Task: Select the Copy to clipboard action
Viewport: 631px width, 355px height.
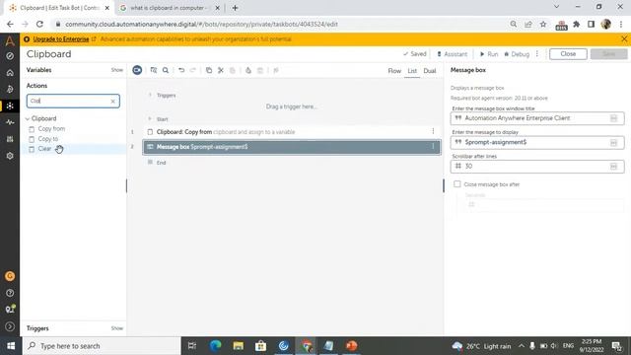Action: pos(48,139)
